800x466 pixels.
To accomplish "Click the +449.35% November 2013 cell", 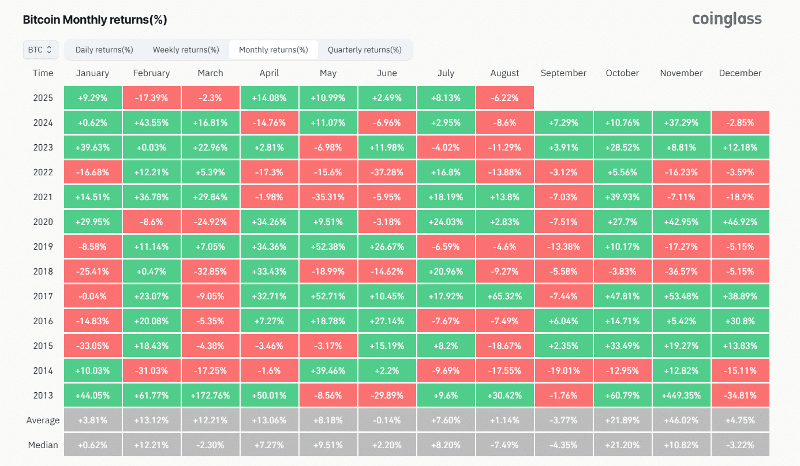I will 681,395.
